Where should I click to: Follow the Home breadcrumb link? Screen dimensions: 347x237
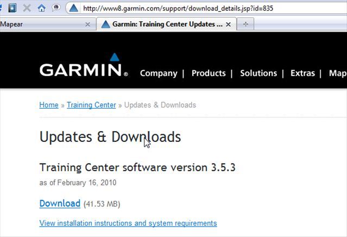pyautogui.click(x=49, y=105)
